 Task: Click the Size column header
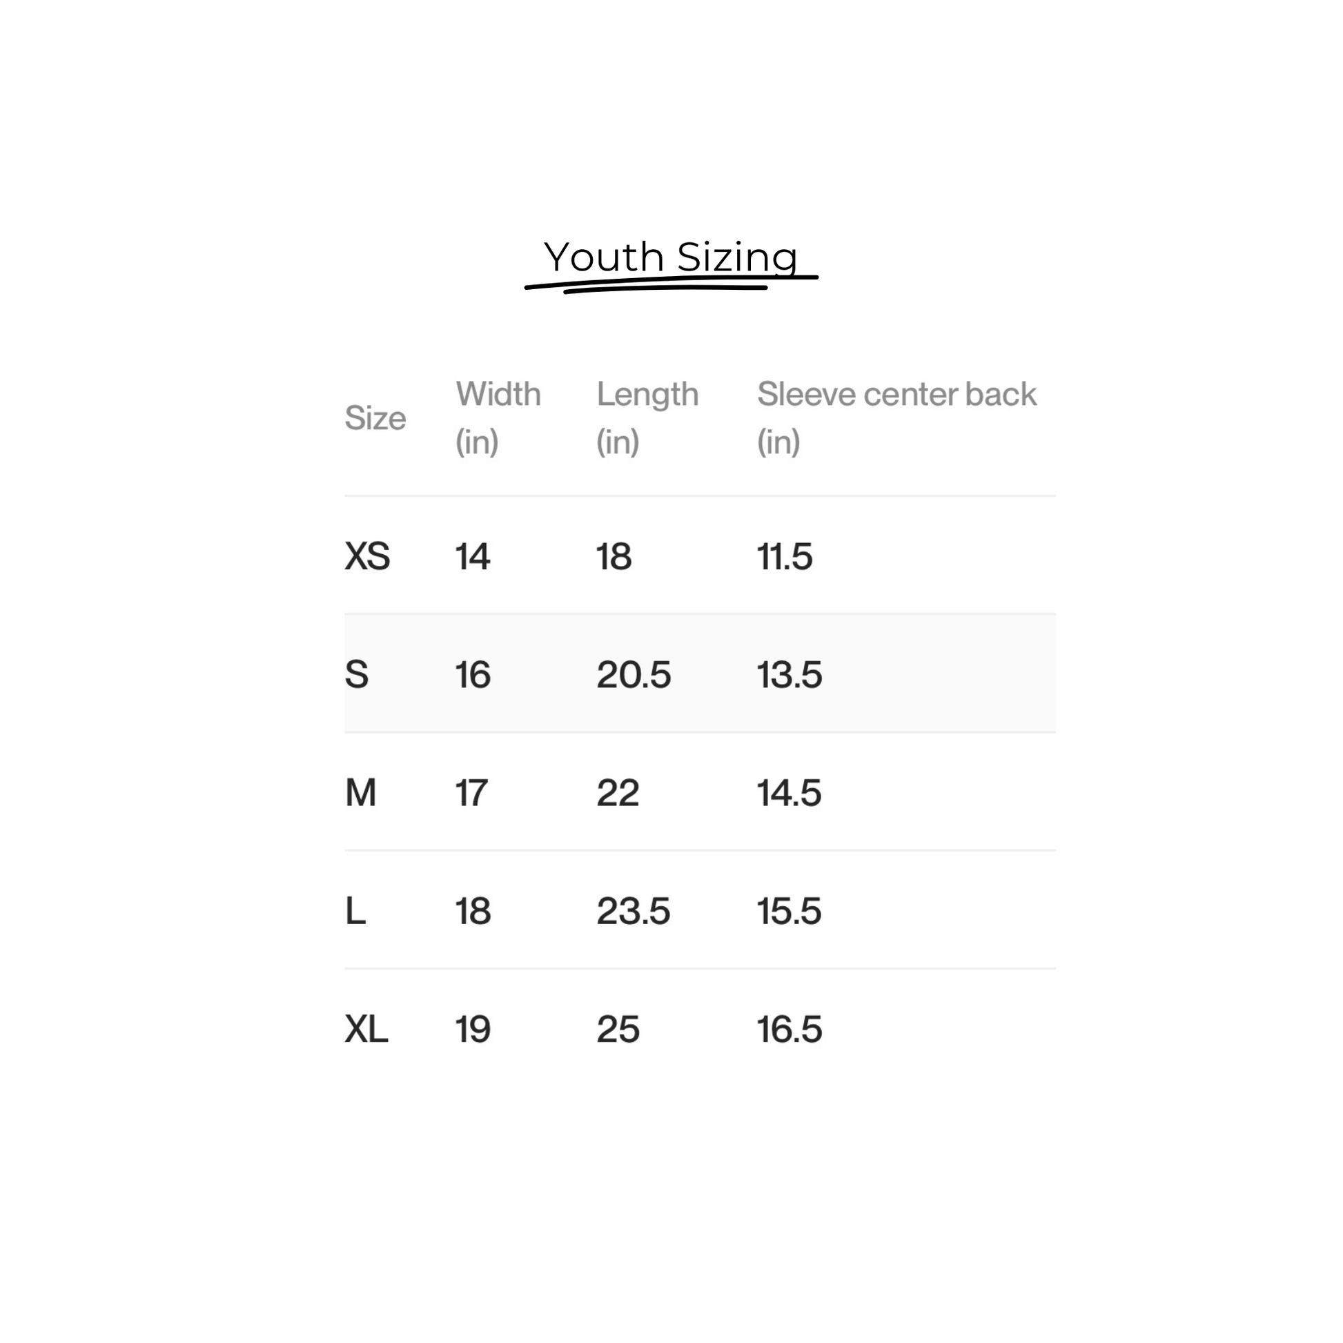pyautogui.click(x=375, y=418)
